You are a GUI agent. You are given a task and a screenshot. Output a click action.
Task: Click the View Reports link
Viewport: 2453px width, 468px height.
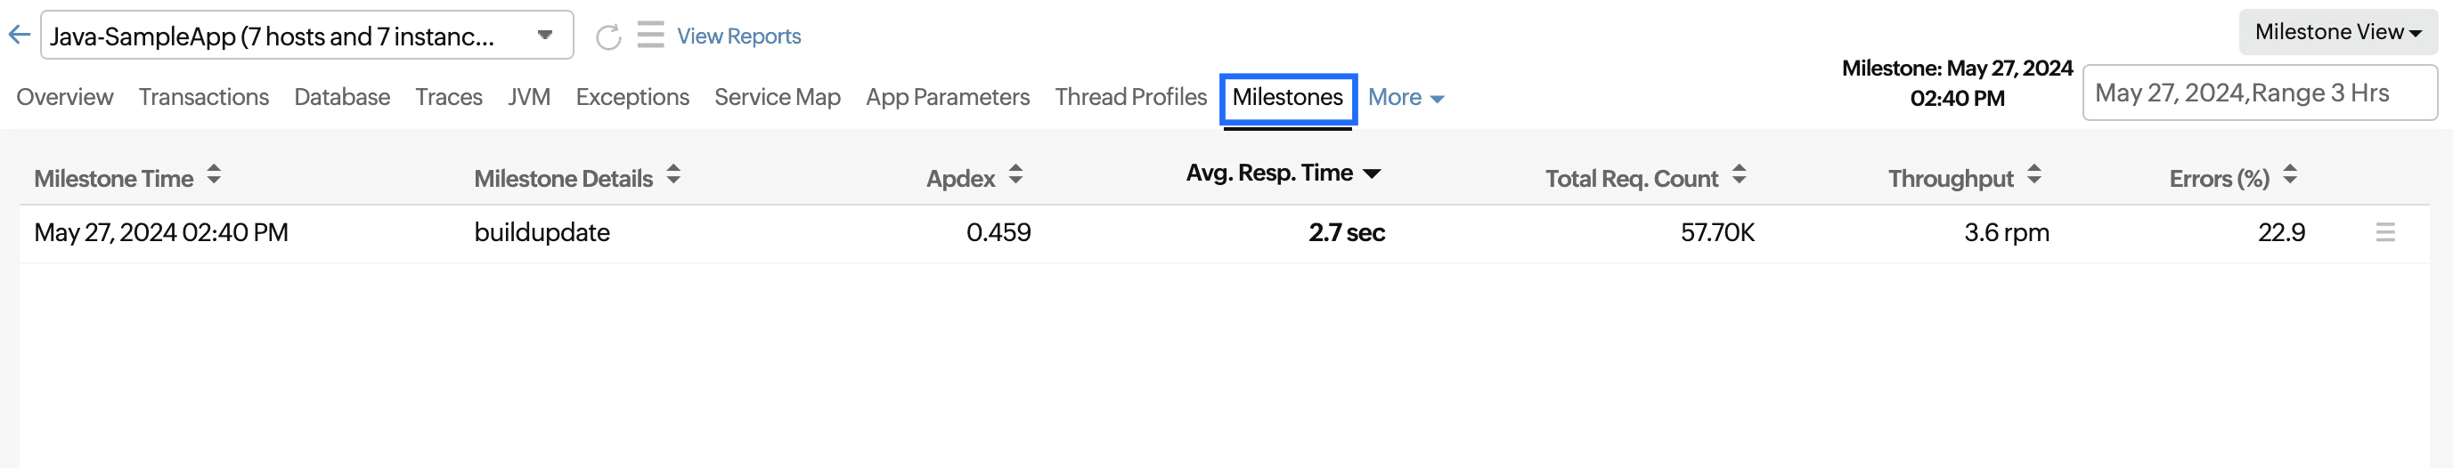pos(739,36)
